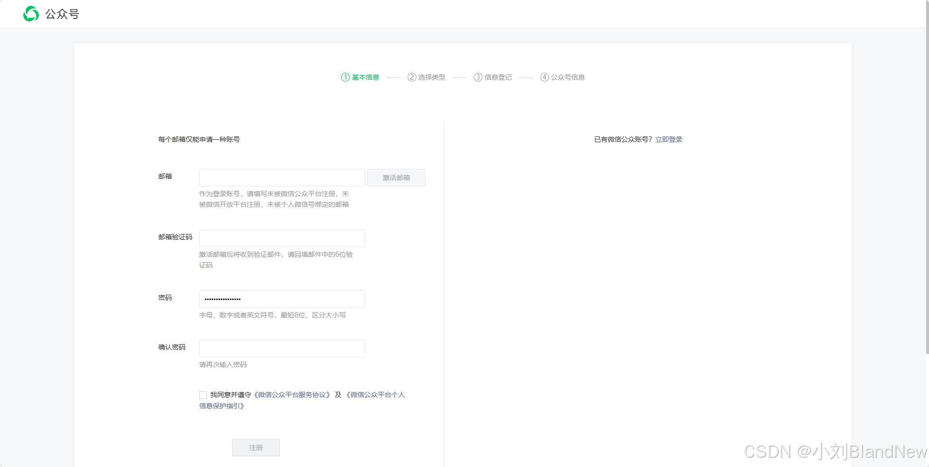Click into the 密码 password field
Screen dimensions: 929x467
pyautogui.click(x=282, y=299)
